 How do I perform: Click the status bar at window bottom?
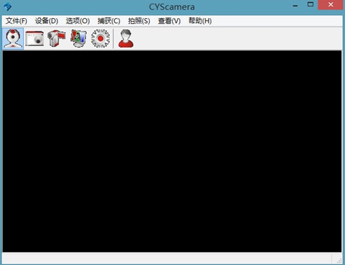(x=167, y=259)
